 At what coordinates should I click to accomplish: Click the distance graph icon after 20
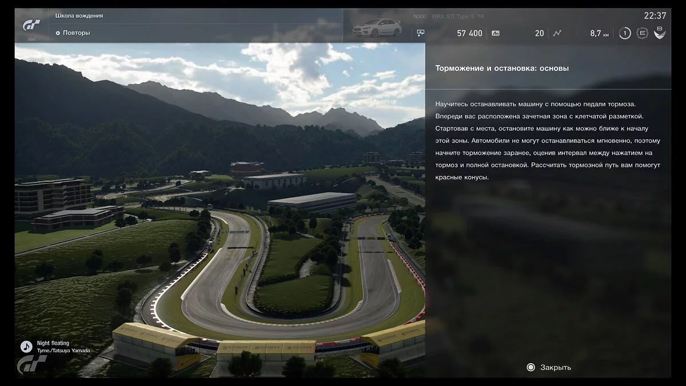pos(557,33)
